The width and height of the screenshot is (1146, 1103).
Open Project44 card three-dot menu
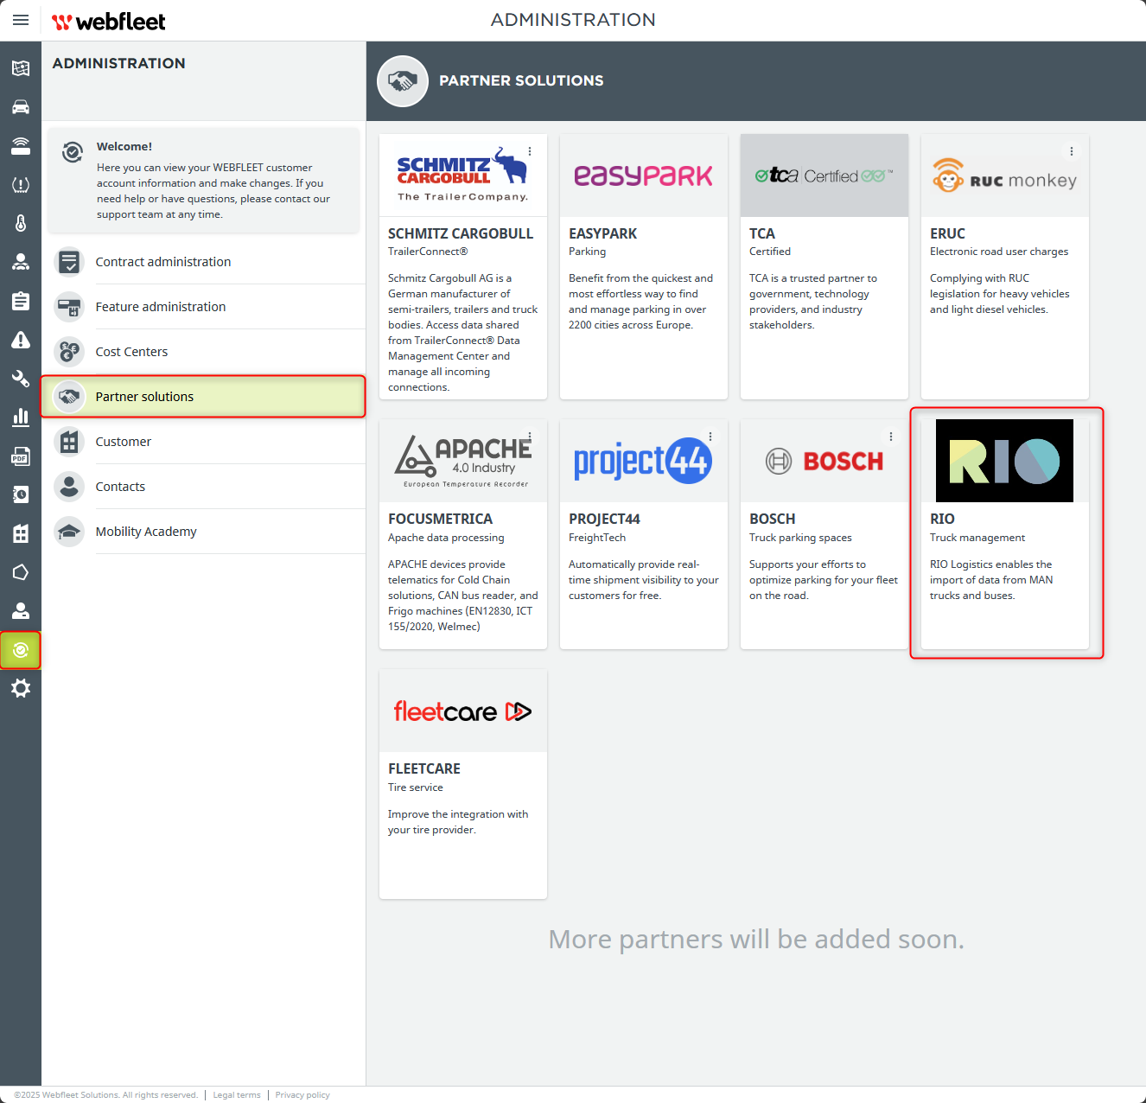(710, 437)
